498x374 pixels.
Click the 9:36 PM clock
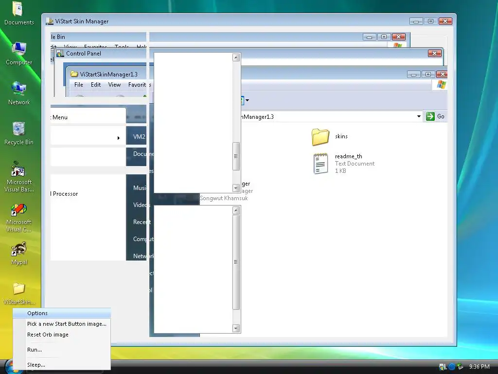[479, 367]
